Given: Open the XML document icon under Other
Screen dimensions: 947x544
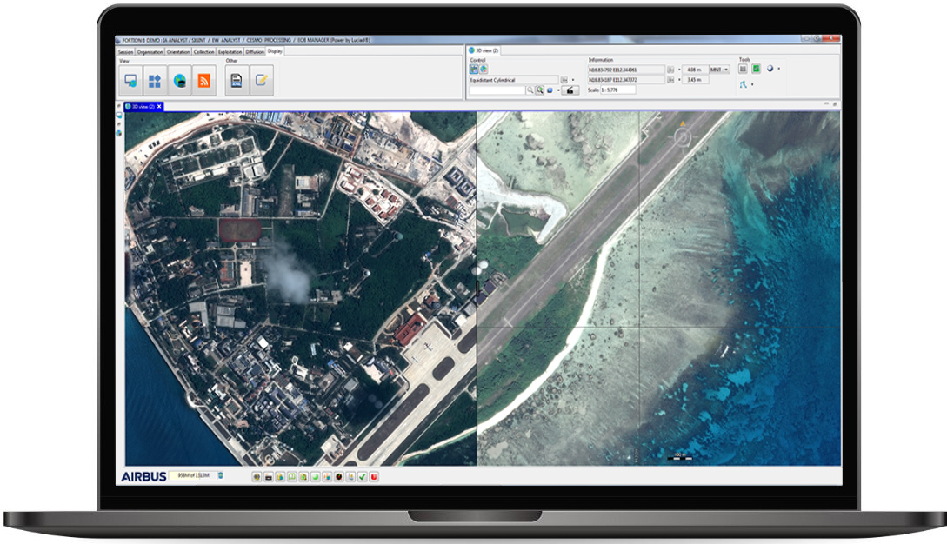Looking at the screenshot, I should click(236, 81).
